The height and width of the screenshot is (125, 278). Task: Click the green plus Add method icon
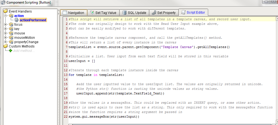pos(11,51)
